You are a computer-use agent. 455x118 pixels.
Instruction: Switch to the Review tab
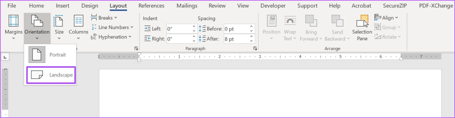click(x=217, y=6)
